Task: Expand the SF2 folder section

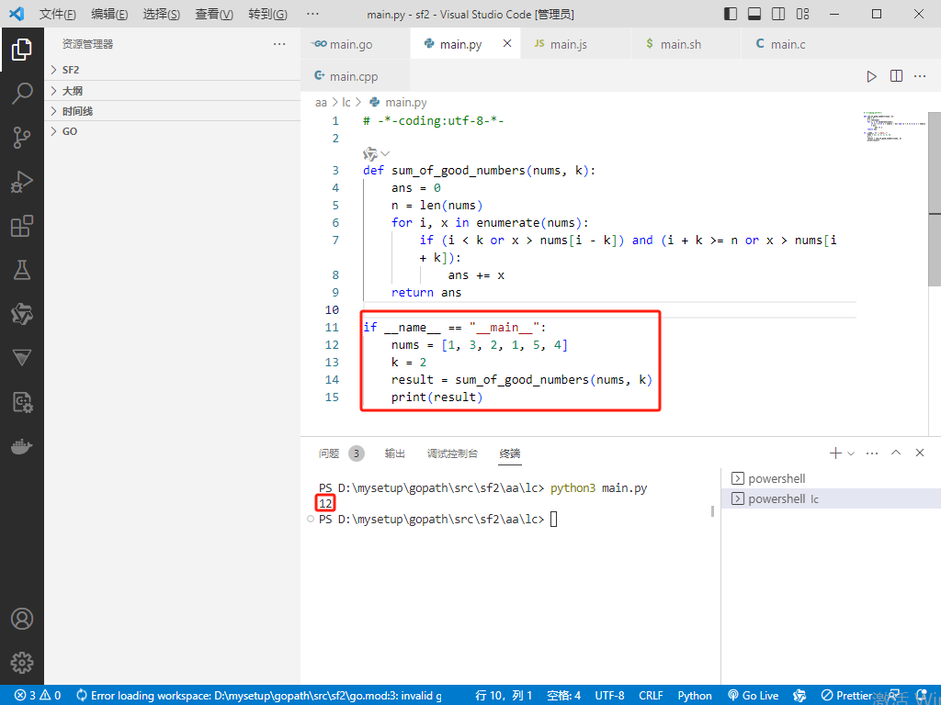Action: (173, 70)
